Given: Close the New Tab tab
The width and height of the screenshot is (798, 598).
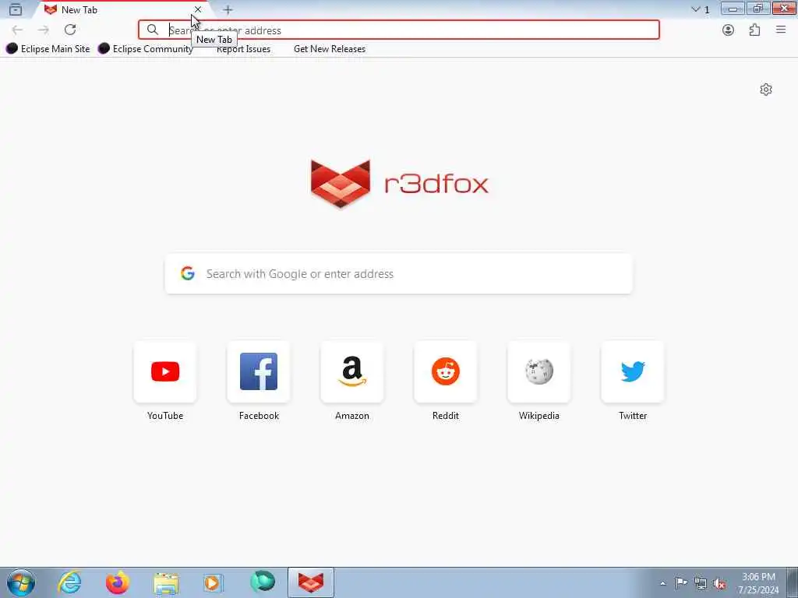Looking at the screenshot, I should [198, 9].
